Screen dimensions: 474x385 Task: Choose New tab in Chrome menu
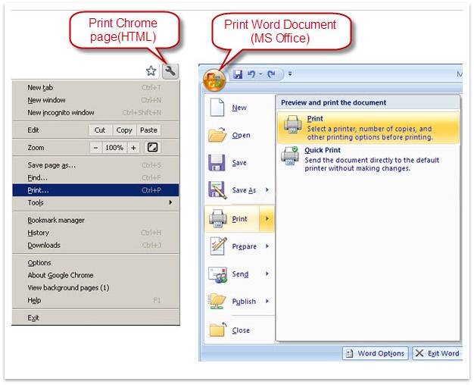pos(95,87)
